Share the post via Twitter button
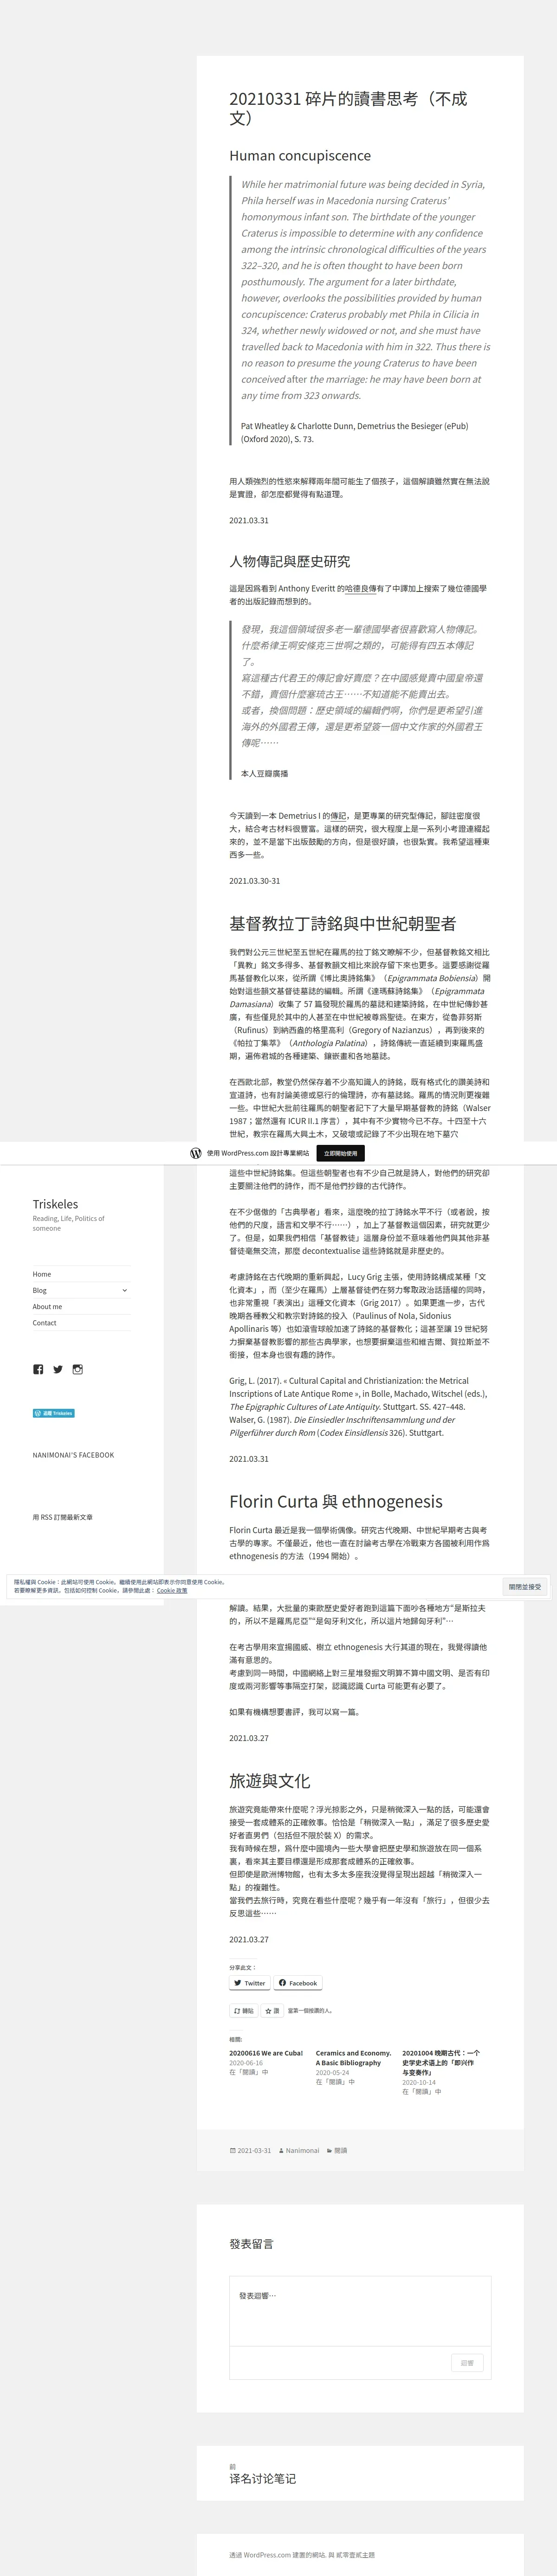 point(250,1982)
